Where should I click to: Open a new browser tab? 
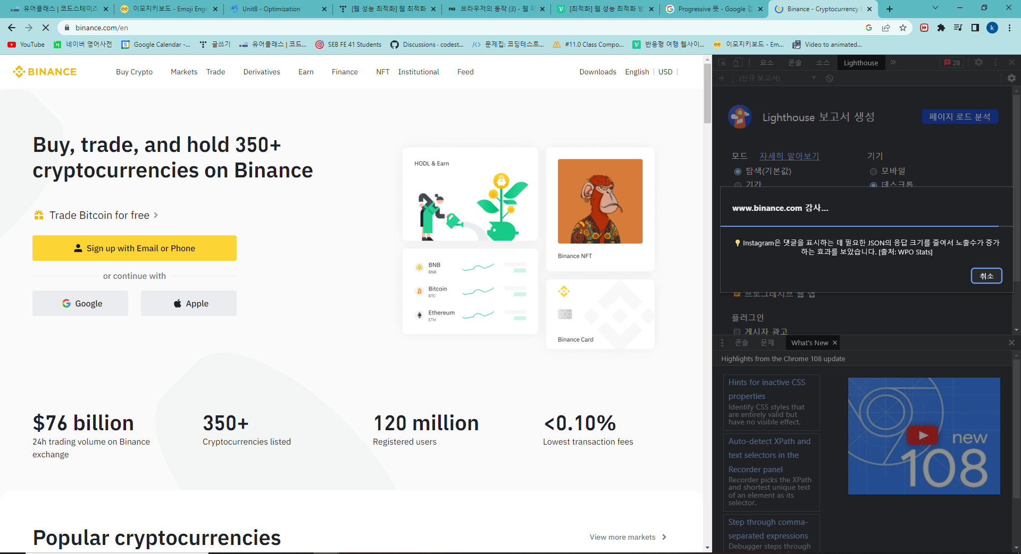coord(890,9)
